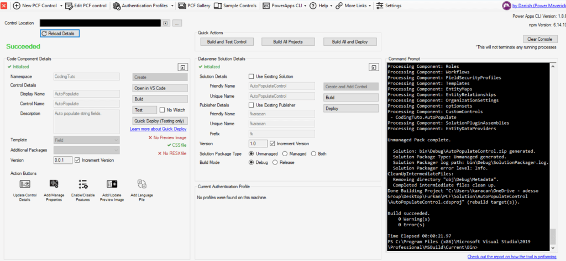The image size is (566, 261).
Task: Click the Build All and Deploy button
Action: pyautogui.click(x=350, y=42)
